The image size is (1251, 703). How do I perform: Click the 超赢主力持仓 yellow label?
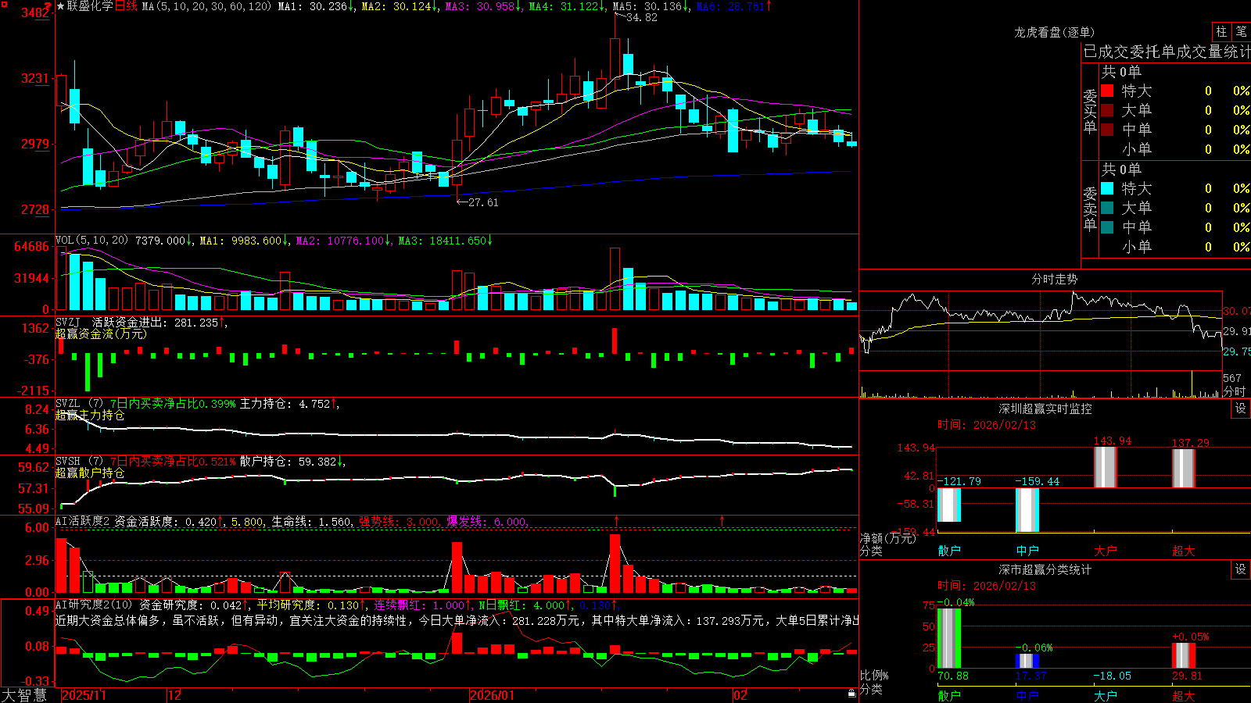point(90,416)
